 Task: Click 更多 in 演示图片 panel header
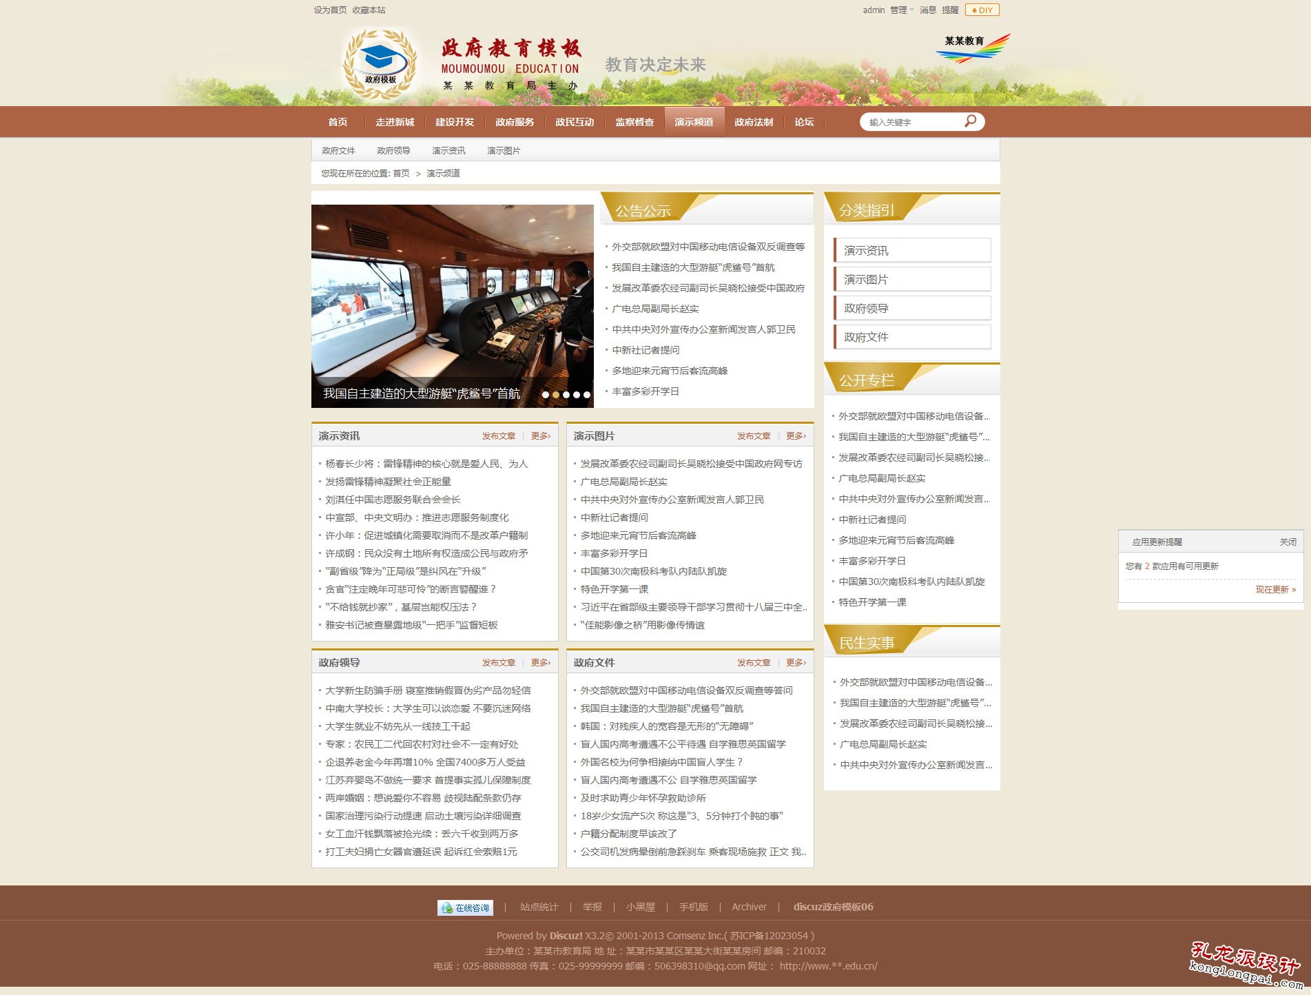pyautogui.click(x=796, y=435)
